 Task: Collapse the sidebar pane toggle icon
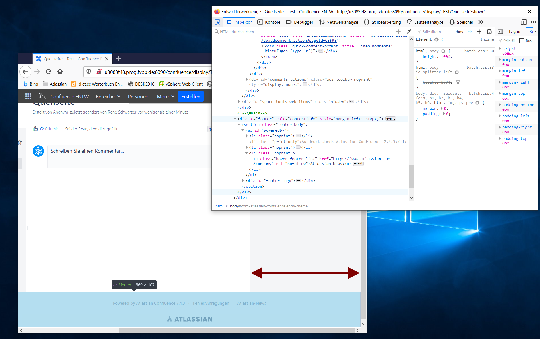point(500,32)
